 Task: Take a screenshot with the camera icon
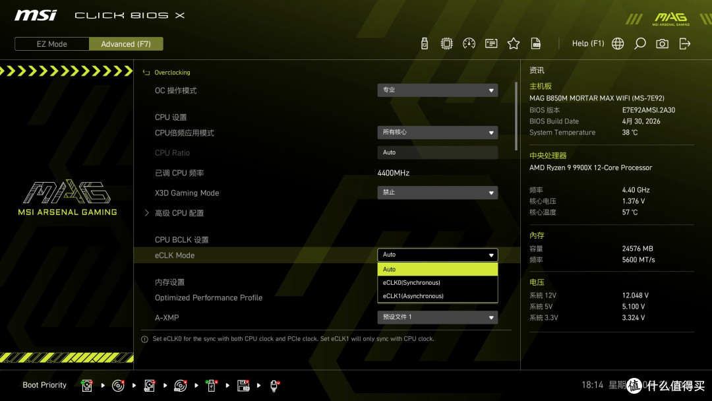(x=662, y=44)
